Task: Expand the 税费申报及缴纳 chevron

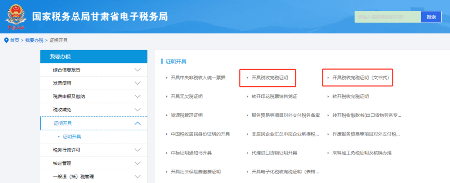Action: pos(137,97)
